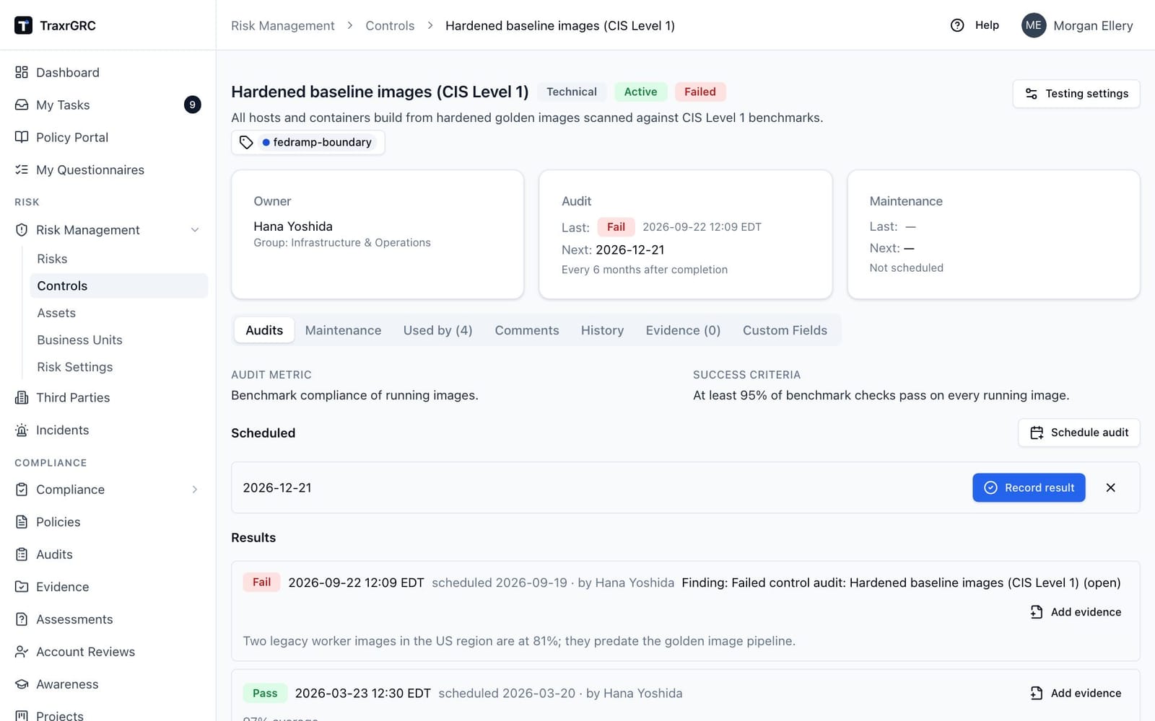The width and height of the screenshot is (1155, 721).
Task: Click the Help question mark icon
Action: (x=957, y=25)
